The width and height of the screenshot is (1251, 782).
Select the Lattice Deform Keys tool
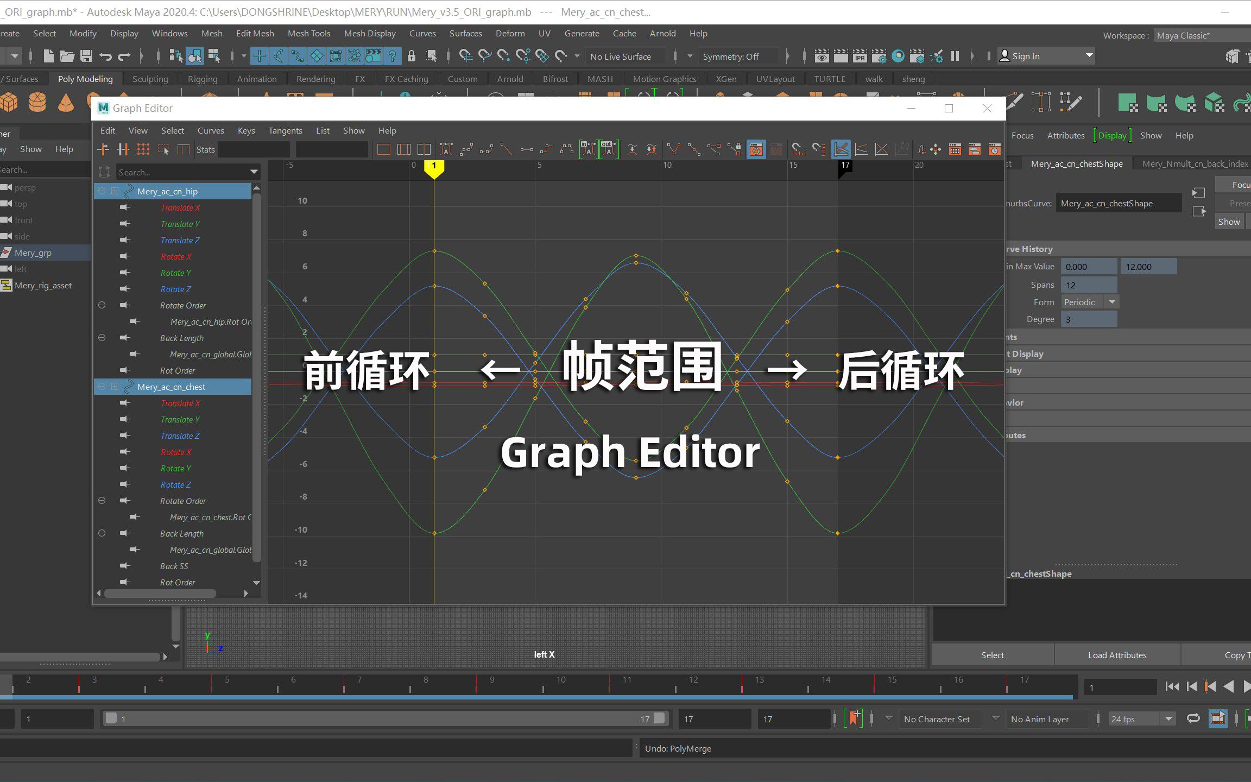[x=143, y=149]
